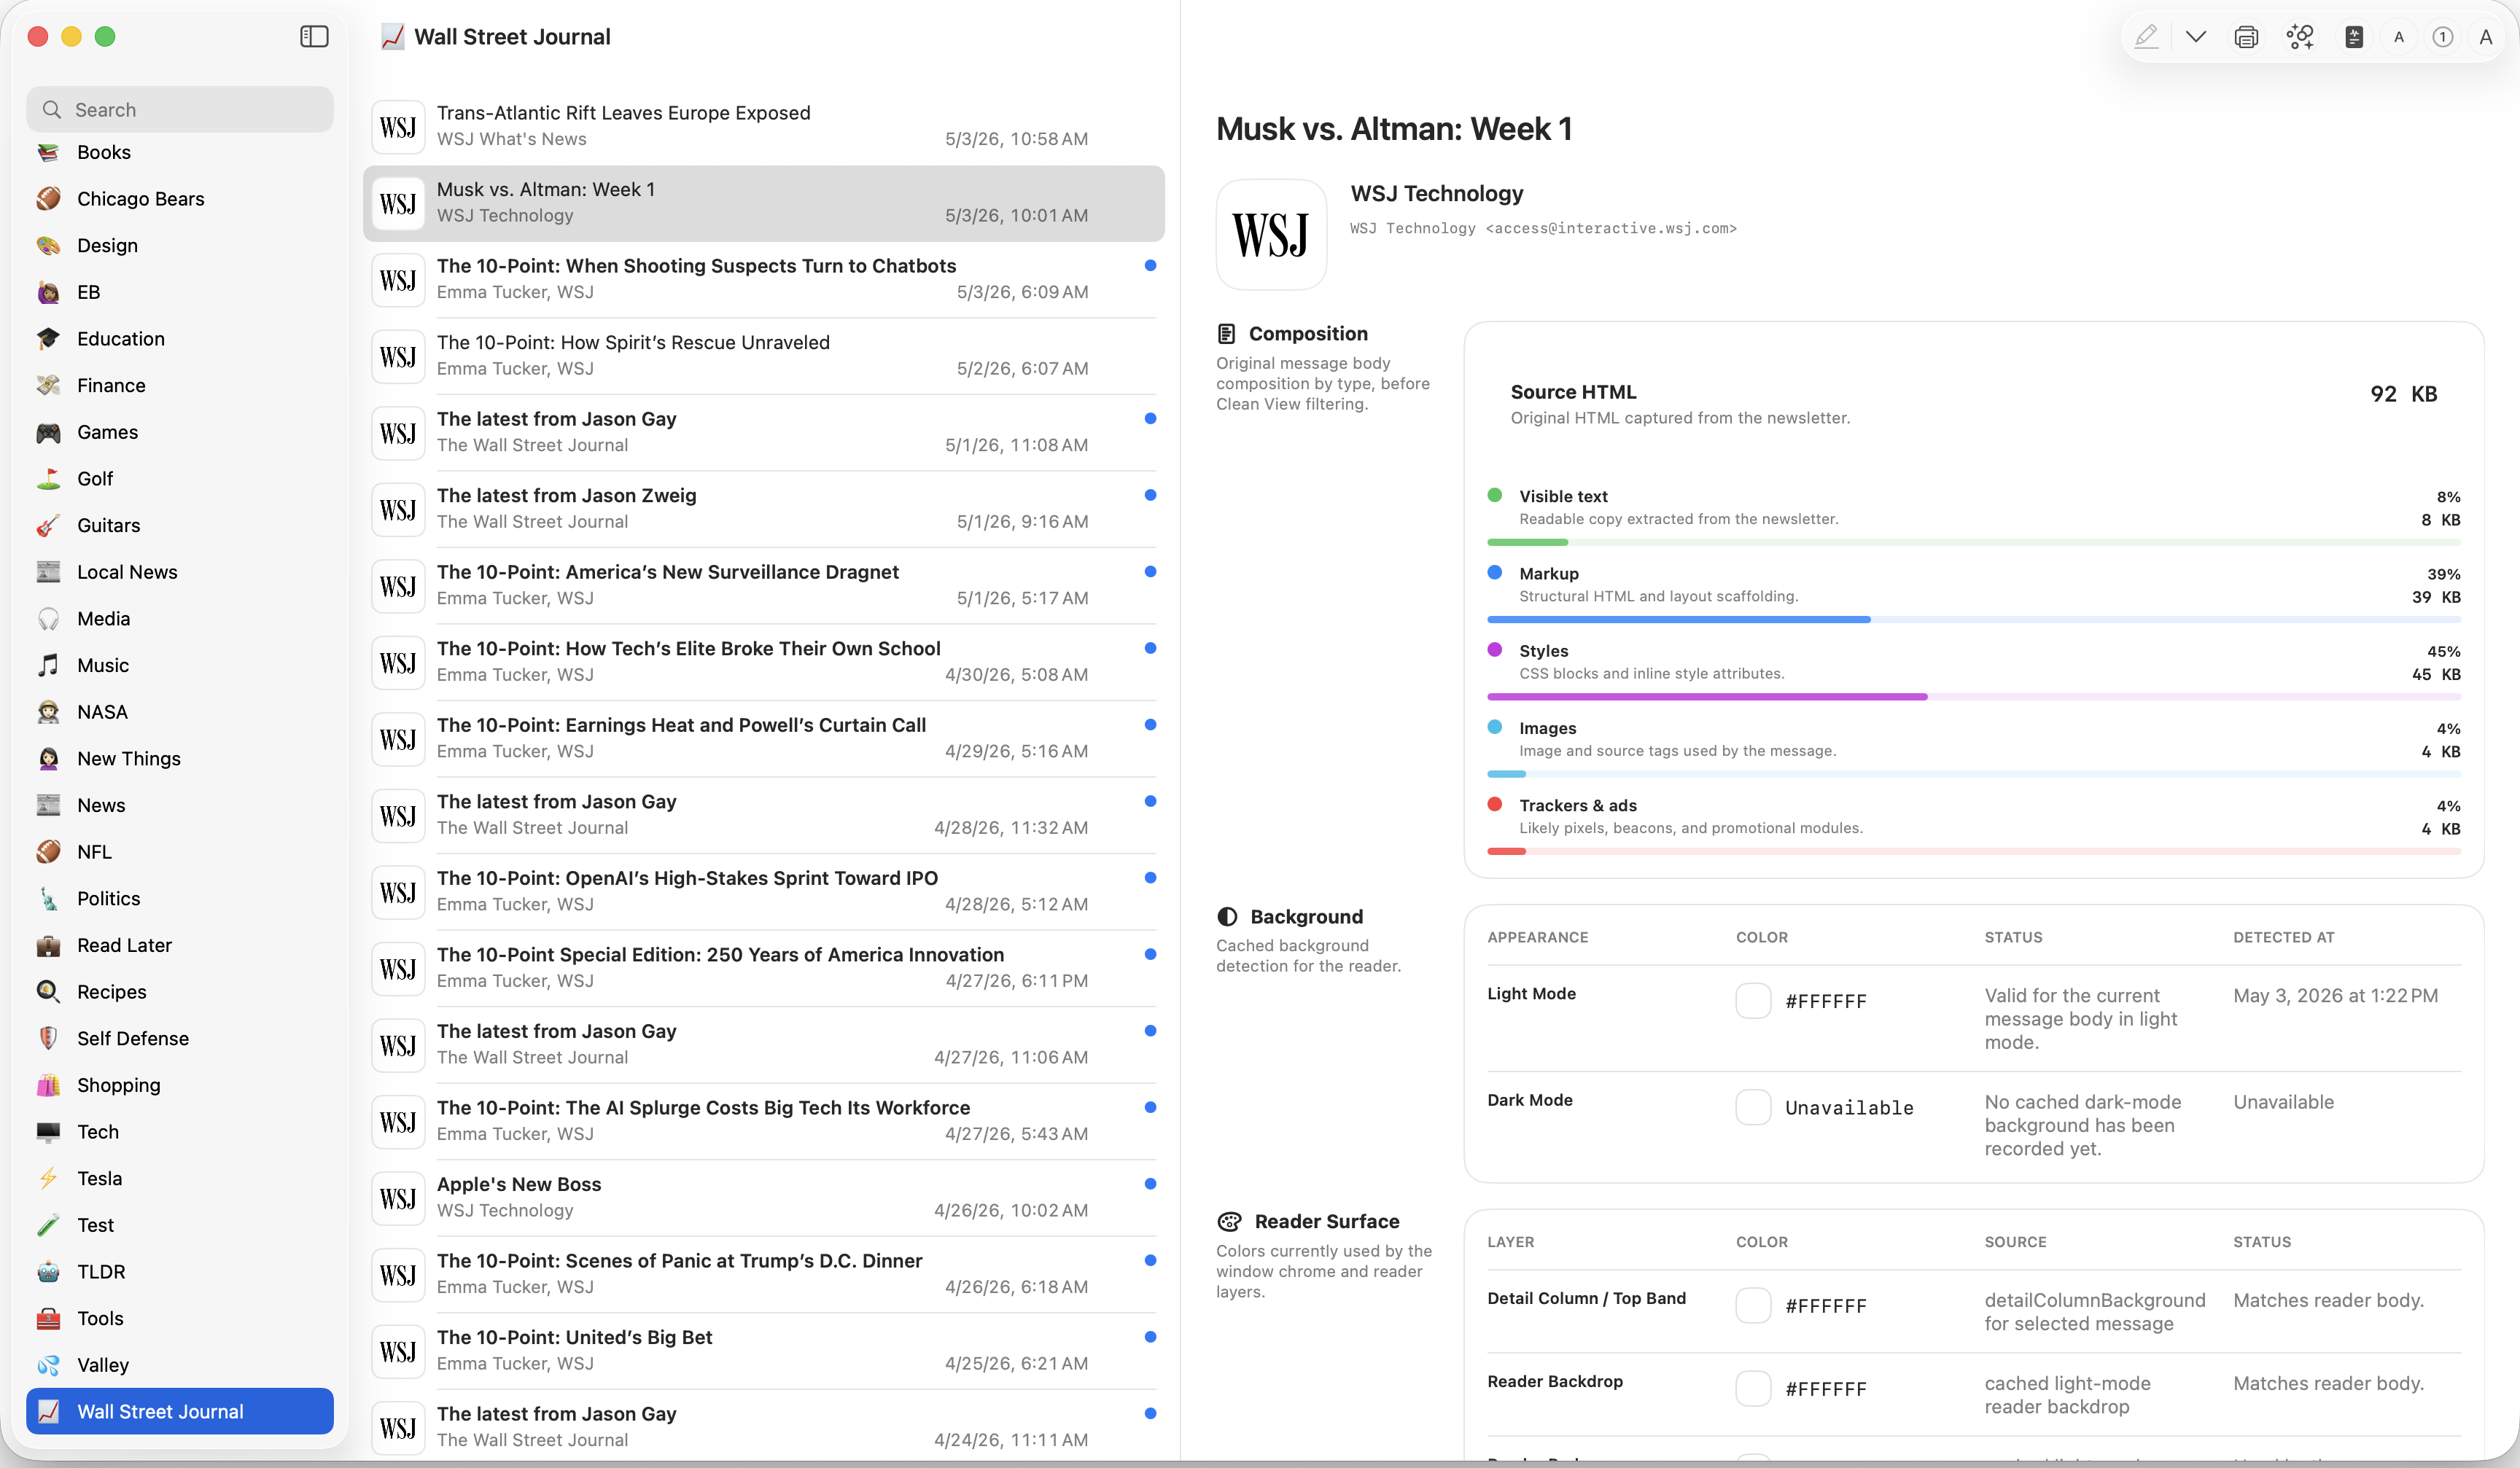The width and height of the screenshot is (2520, 1468).
Task: Click the sparkles Clean View icon
Action: [2300, 37]
